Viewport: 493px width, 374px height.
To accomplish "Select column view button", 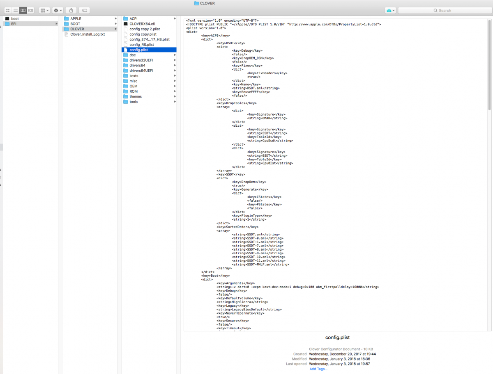I will pos(23,10).
